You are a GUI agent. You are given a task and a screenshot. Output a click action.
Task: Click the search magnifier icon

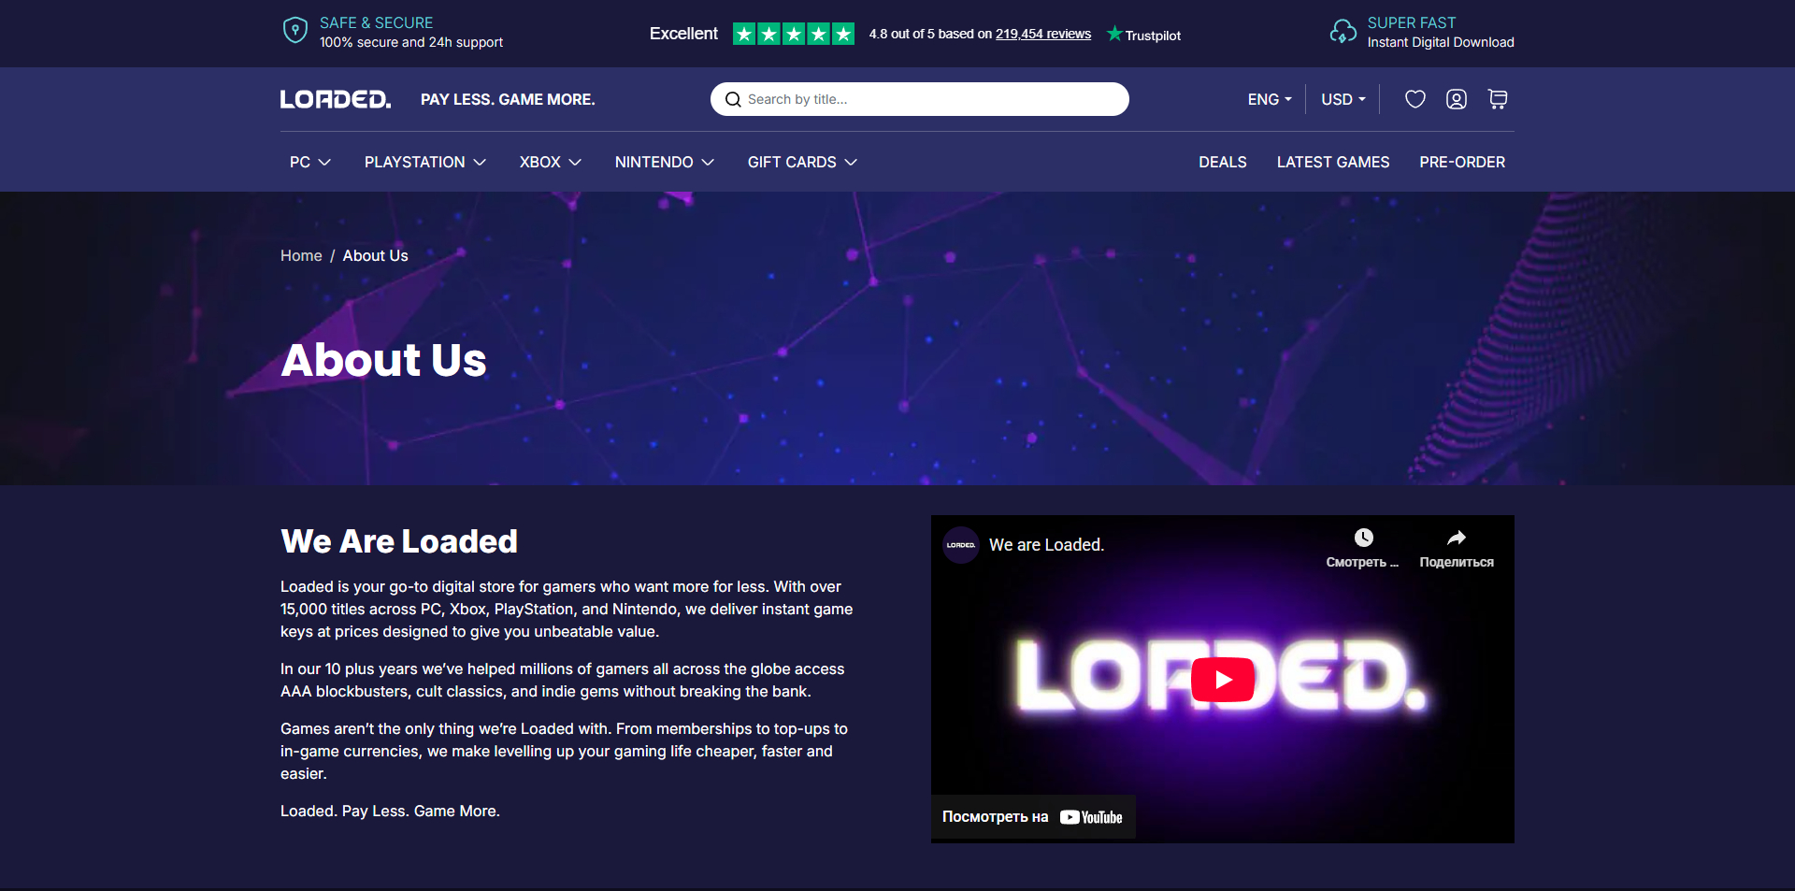tap(735, 99)
